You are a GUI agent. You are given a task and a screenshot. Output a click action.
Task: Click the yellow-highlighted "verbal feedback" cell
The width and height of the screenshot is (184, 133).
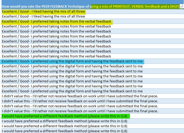pos(57,22)
